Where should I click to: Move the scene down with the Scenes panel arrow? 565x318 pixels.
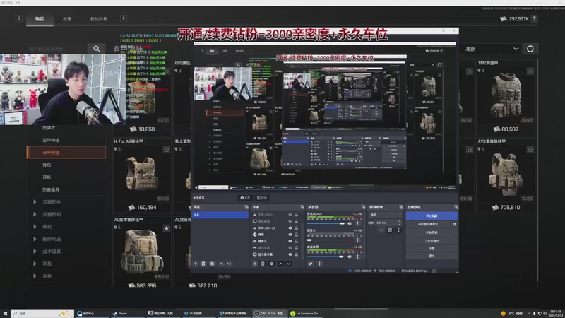(229, 264)
